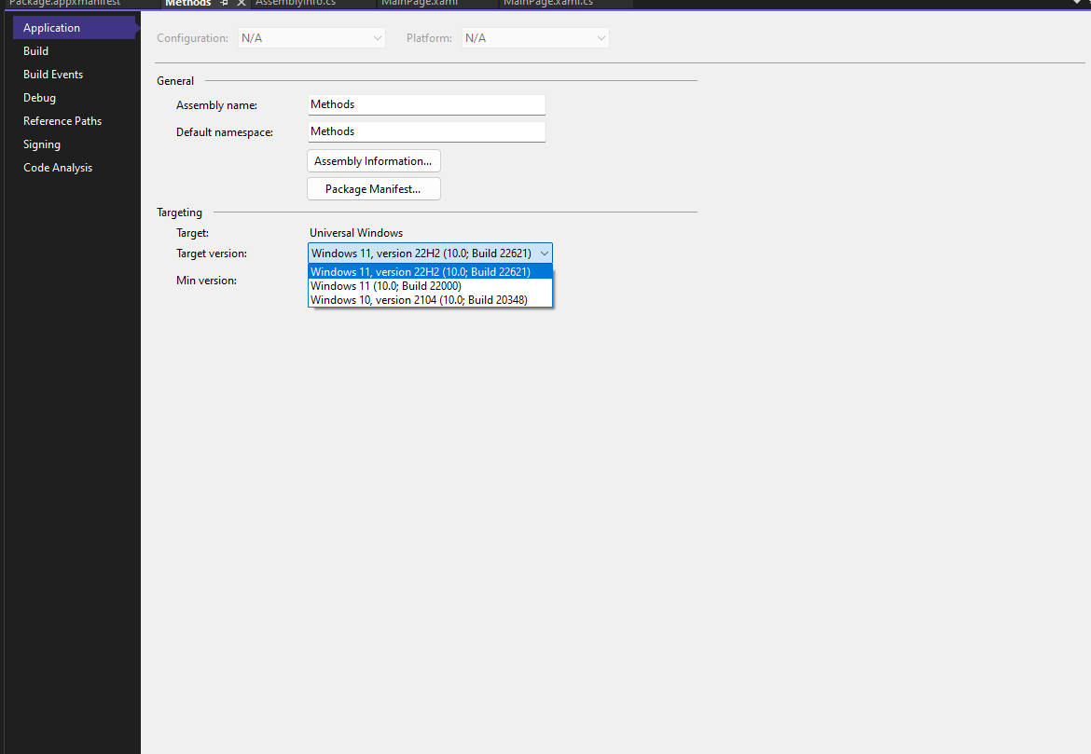The image size is (1091, 754).
Task: Switch to the AssemblyInfo.cs tab
Action: click(296, 4)
